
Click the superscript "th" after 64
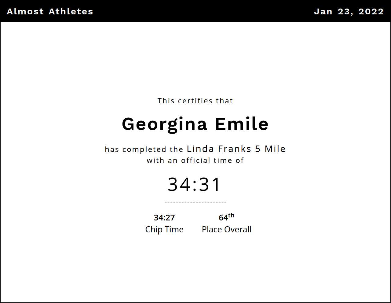[x=232, y=215]
